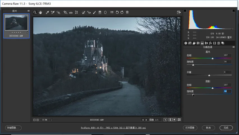Select the DSC03040.ARW filmstrip thumbnail
Viewport: 239px width, 135px height.
coord(17,22)
